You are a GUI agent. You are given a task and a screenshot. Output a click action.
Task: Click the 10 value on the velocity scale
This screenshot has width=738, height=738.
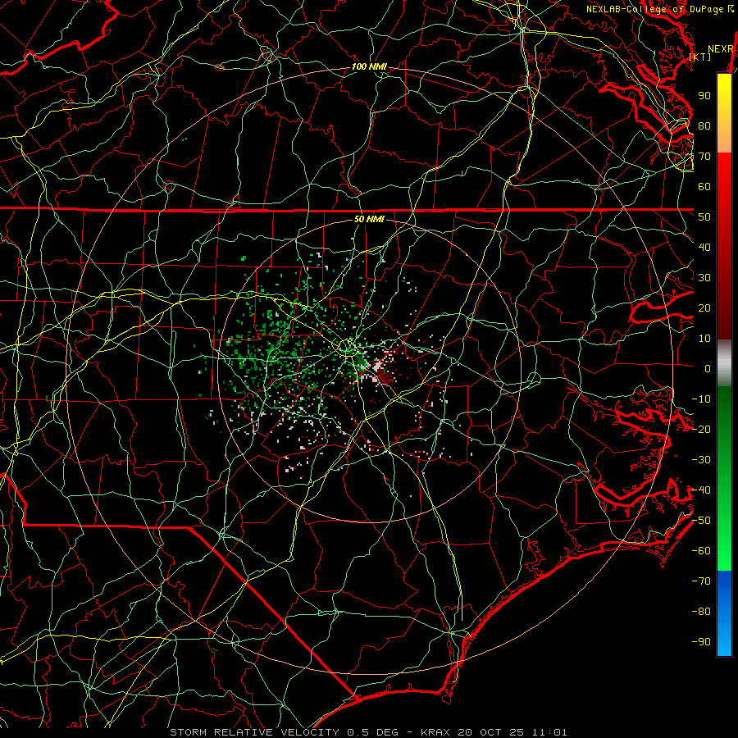tap(704, 339)
